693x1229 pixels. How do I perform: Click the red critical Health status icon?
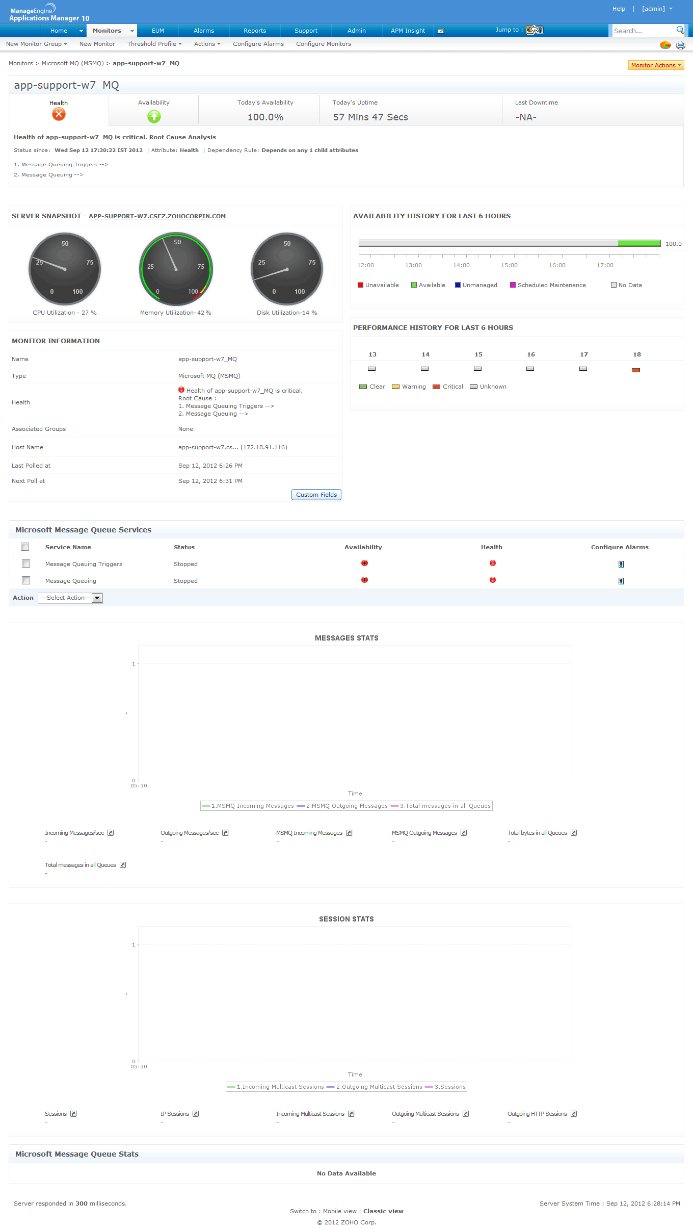pos(59,114)
